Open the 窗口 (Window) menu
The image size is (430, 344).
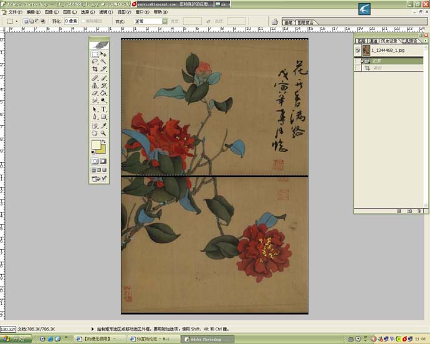pos(142,12)
